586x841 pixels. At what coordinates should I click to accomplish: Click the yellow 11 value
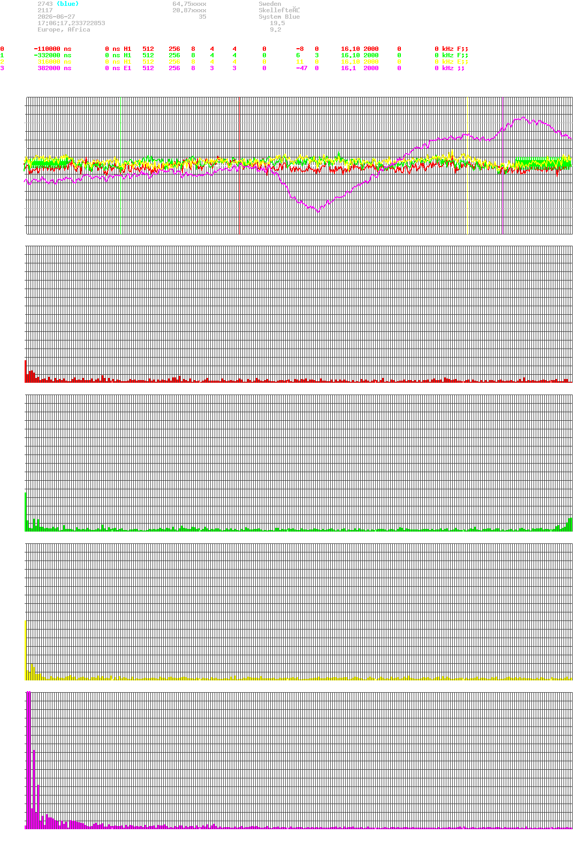tap(300, 62)
